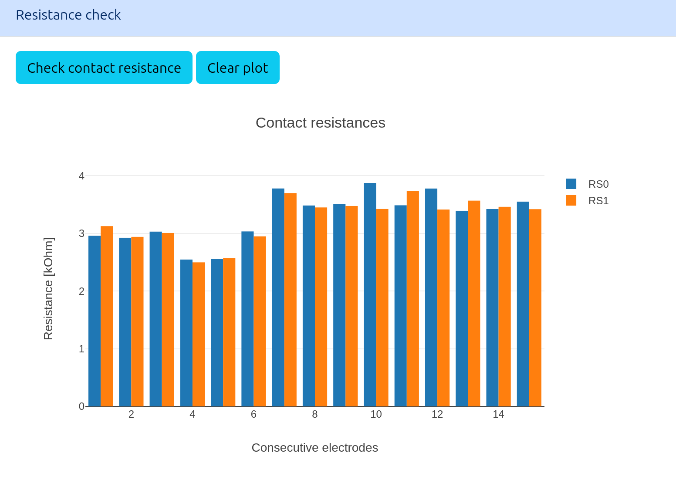
Task: Select the blue RS0 bar at electrode 7
Action: (278, 297)
